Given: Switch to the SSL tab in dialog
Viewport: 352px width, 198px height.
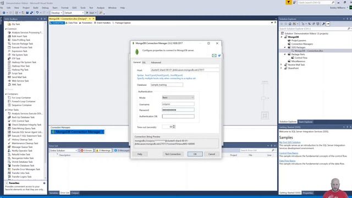Looking at the screenshot, I should click(x=144, y=62).
